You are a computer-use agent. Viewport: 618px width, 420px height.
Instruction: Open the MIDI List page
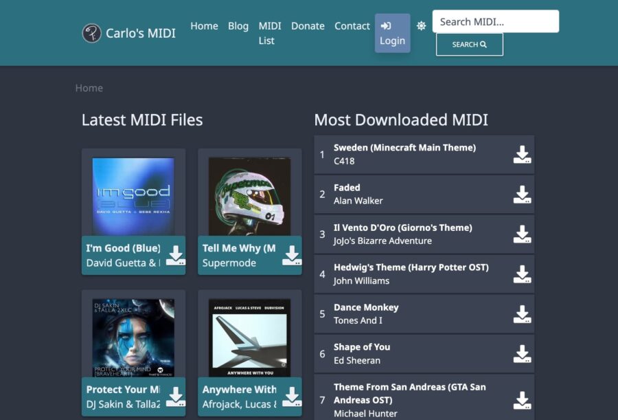coord(269,33)
